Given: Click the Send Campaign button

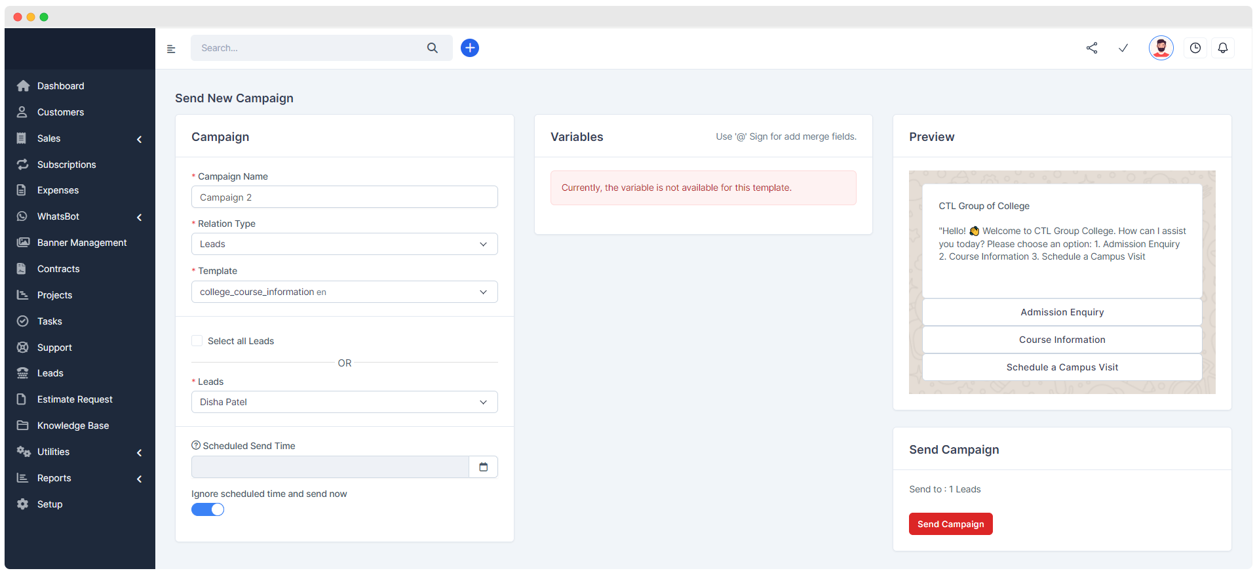Looking at the screenshot, I should tap(950, 524).
